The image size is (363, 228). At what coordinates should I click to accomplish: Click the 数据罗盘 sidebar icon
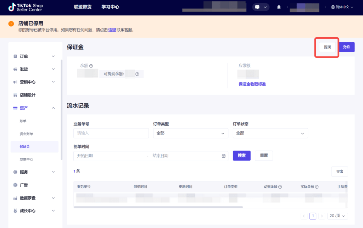coord(15,198)
